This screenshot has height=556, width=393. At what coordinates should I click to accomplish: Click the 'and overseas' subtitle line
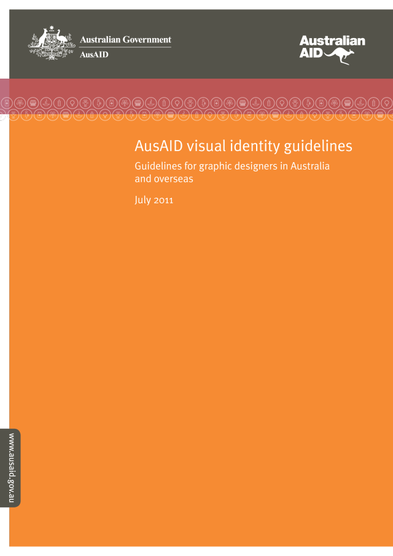(x=164, y=178)
